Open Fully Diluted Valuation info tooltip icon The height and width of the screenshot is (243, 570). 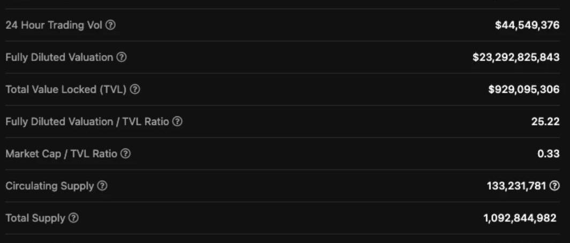122,57
